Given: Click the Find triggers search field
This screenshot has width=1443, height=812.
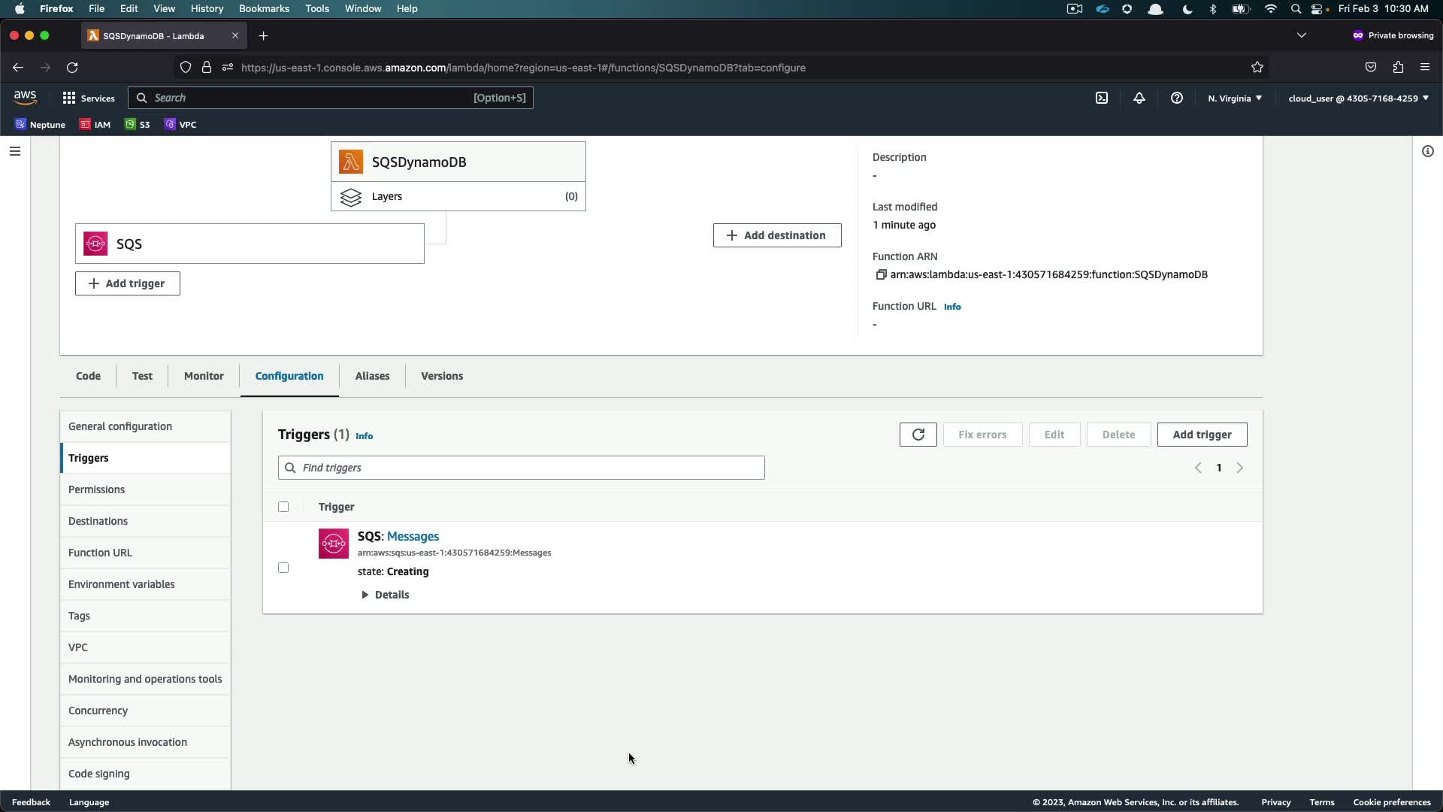Looking at the screenshot, I should pos(522,468).
